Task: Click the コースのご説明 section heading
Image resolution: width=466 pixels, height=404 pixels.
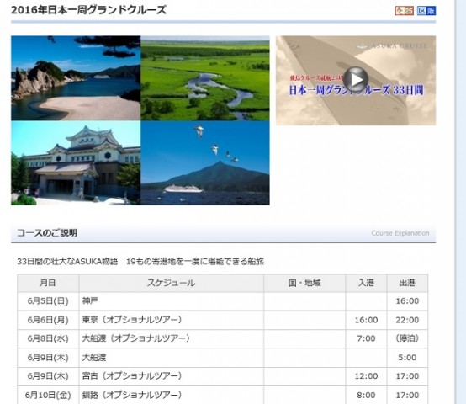Action: 47,233
